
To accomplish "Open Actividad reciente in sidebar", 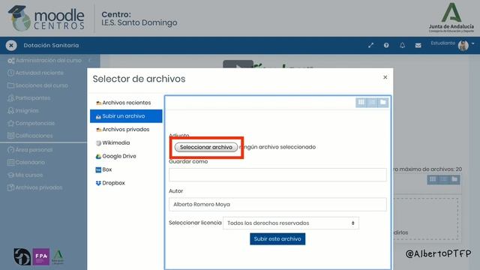I will click(x=36, y=73).
